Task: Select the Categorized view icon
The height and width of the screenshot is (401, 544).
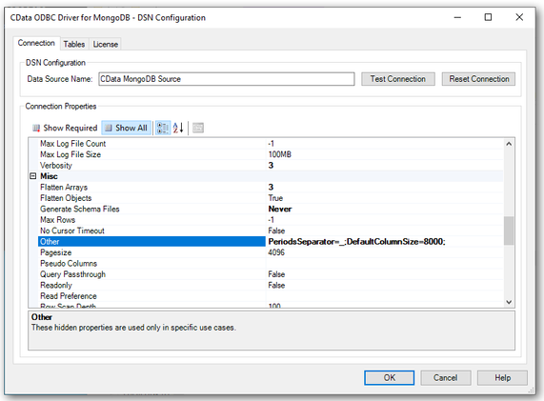Action: click(162, 128)
